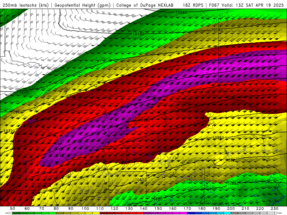Viewport: 287px width, 215px height.
Task: Click the 180 value on the color scale
Action: point(202,209)
